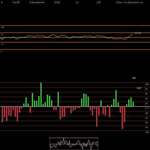Click the MR axis label 80
Viewport: 150px width, 150px height.
click(x=146, y=89)
